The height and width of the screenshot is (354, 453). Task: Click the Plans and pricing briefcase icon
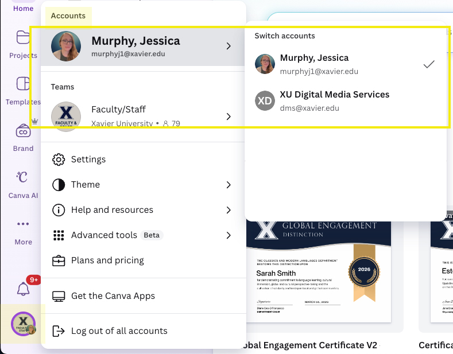(x=59, y=260)
